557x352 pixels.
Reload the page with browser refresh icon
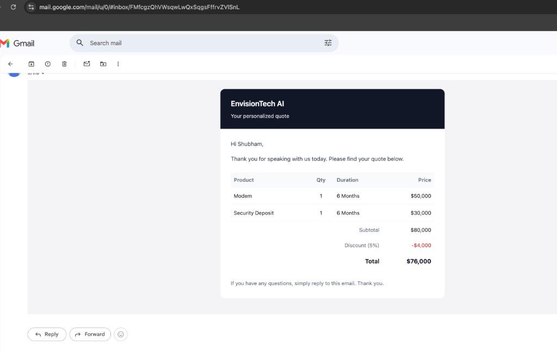13,7
